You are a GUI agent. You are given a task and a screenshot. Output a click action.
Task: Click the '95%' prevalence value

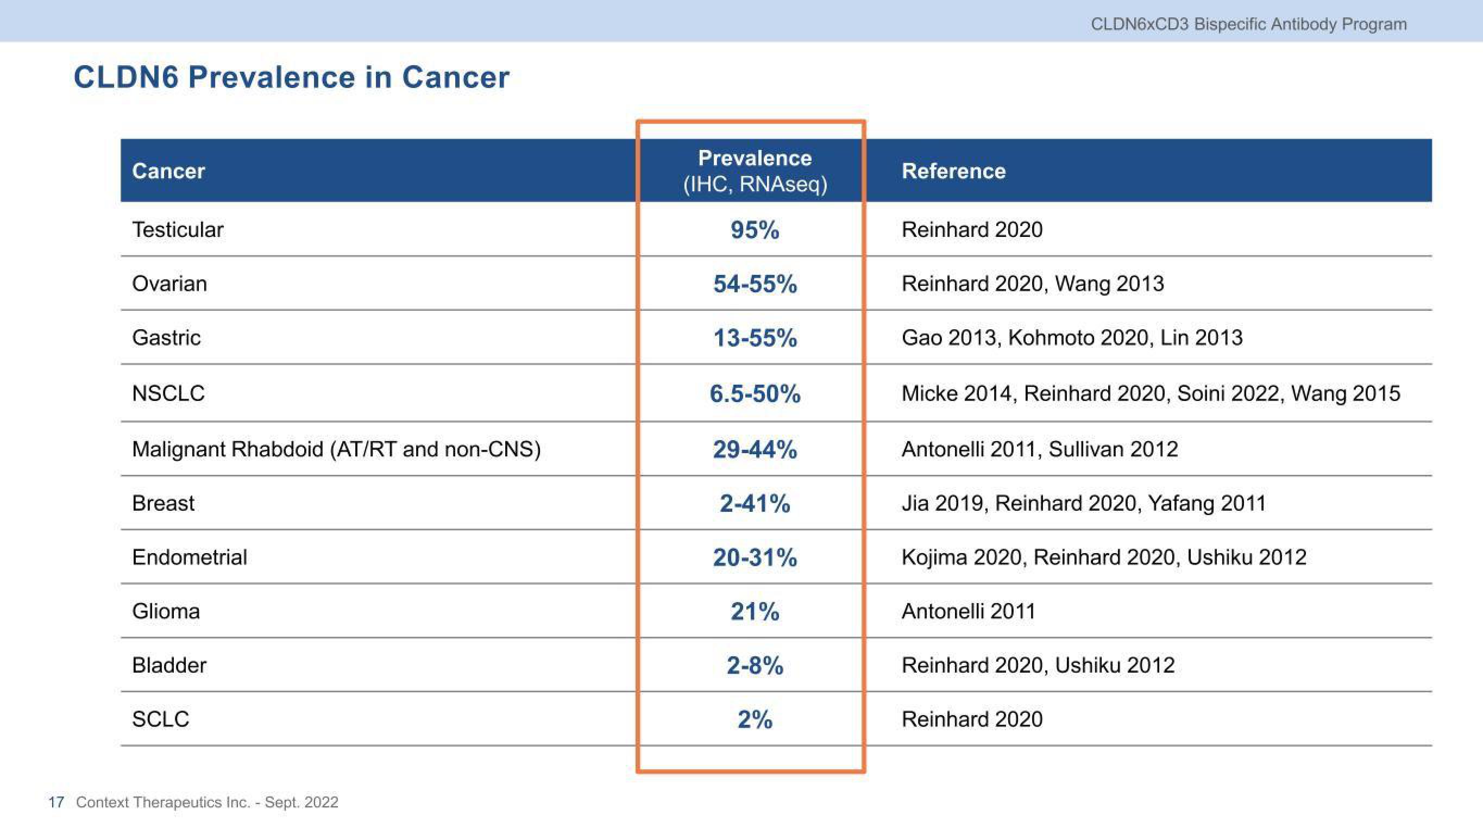tap(755, 230)
